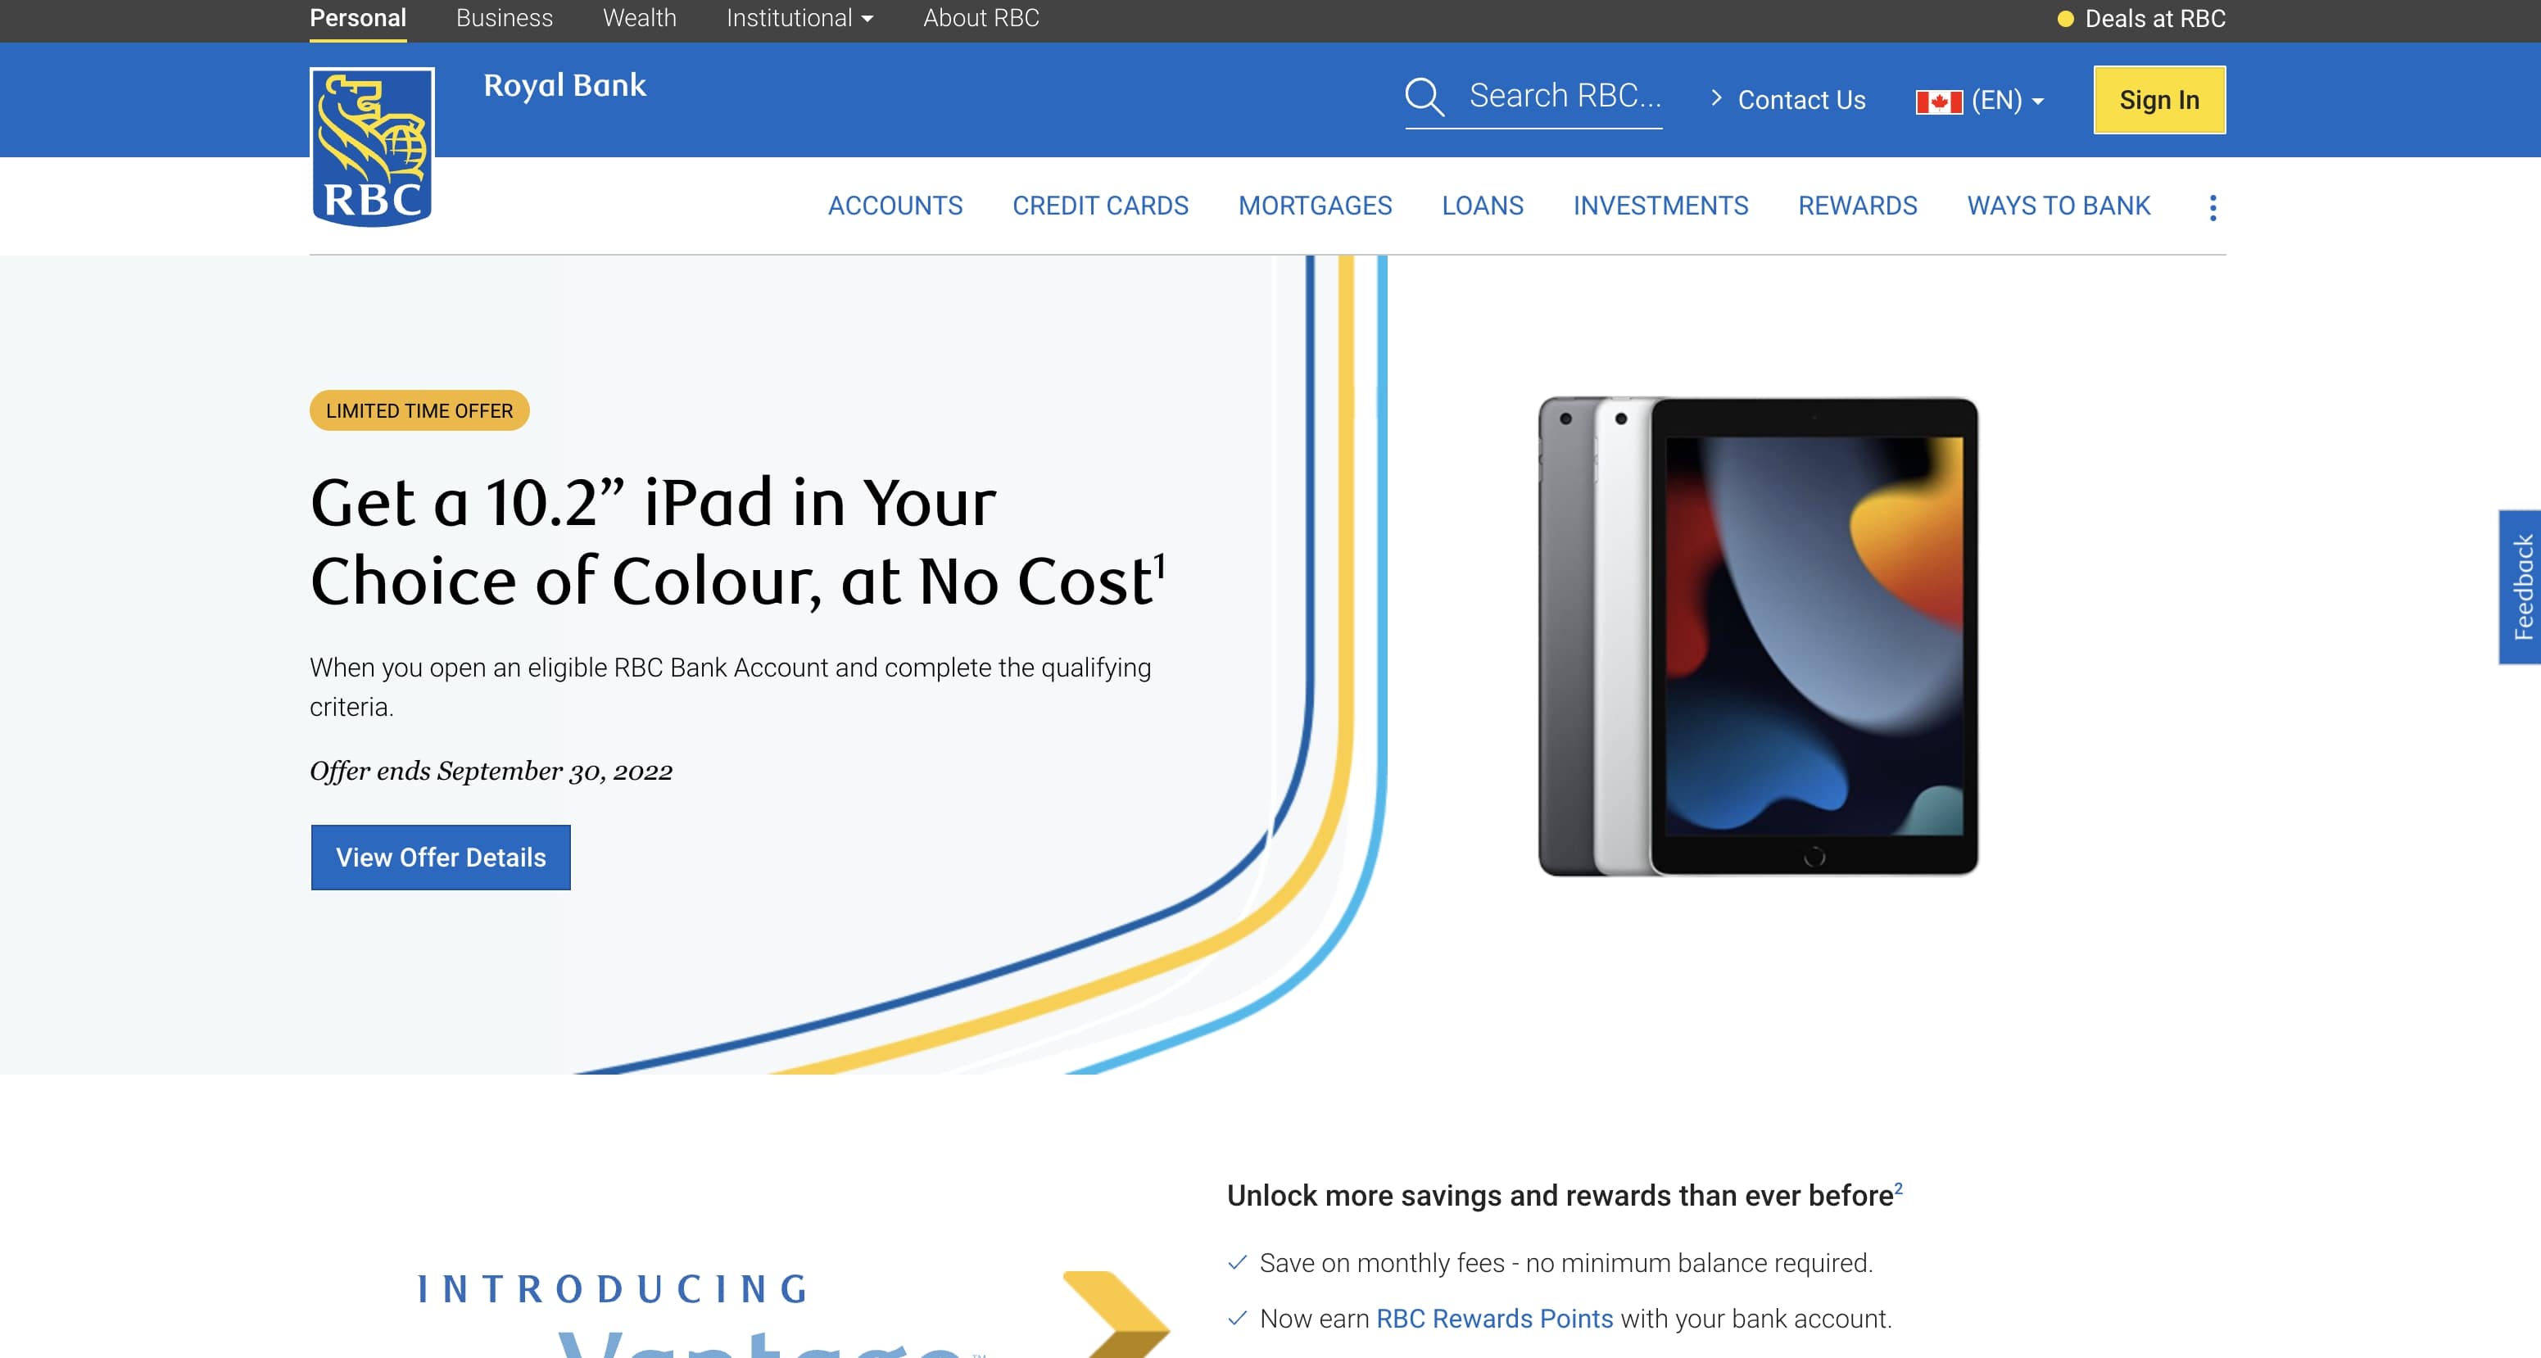
Task: Click 'Save on monthly fees' line
Action: 1565,1262
